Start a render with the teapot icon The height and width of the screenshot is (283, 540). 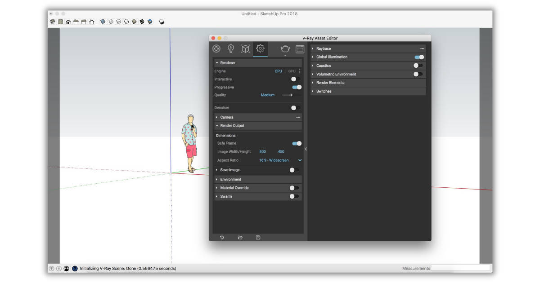tap(284, 49)
